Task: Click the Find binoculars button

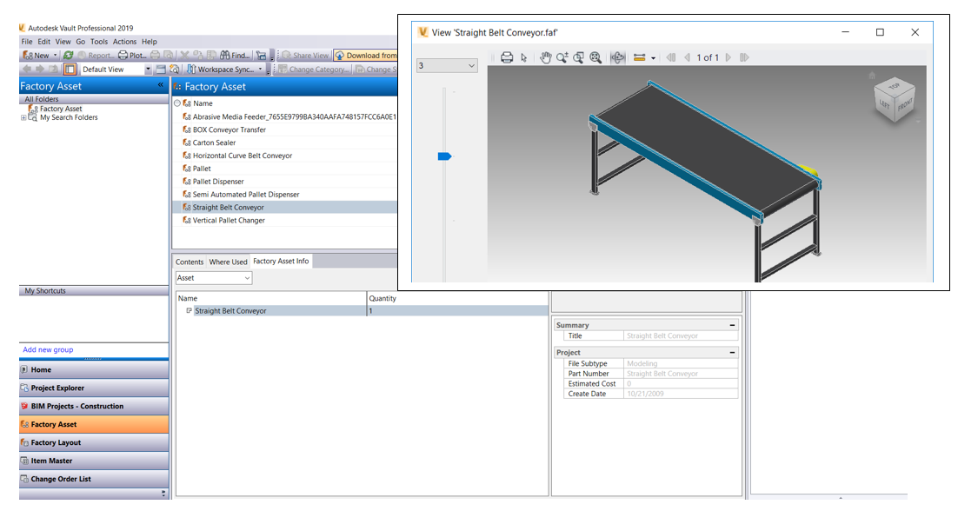Action: 236,55
